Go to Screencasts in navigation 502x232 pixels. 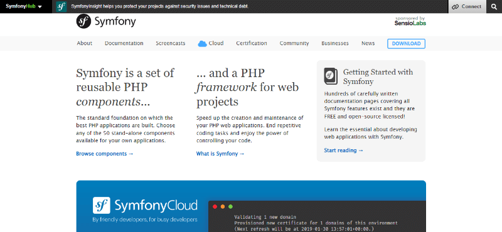point(170,43)
